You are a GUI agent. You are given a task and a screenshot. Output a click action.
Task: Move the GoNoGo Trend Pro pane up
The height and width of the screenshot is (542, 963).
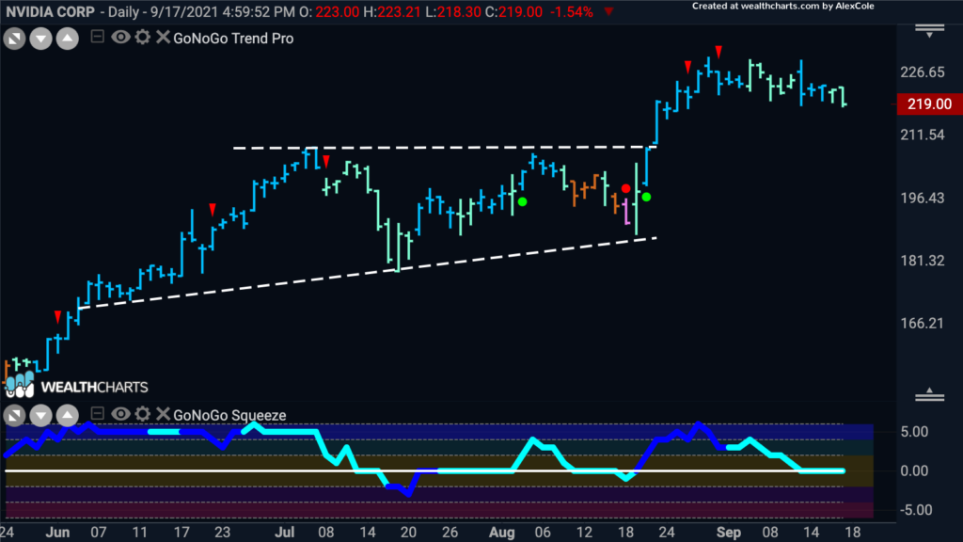(x=68, y=40)
